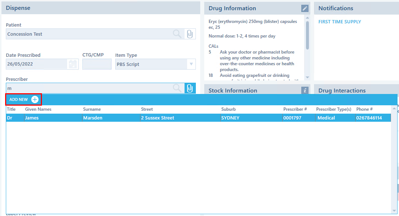
Task: Expand the Item Type dropdown
Action: pyautogui.click(x=191, y=64)
